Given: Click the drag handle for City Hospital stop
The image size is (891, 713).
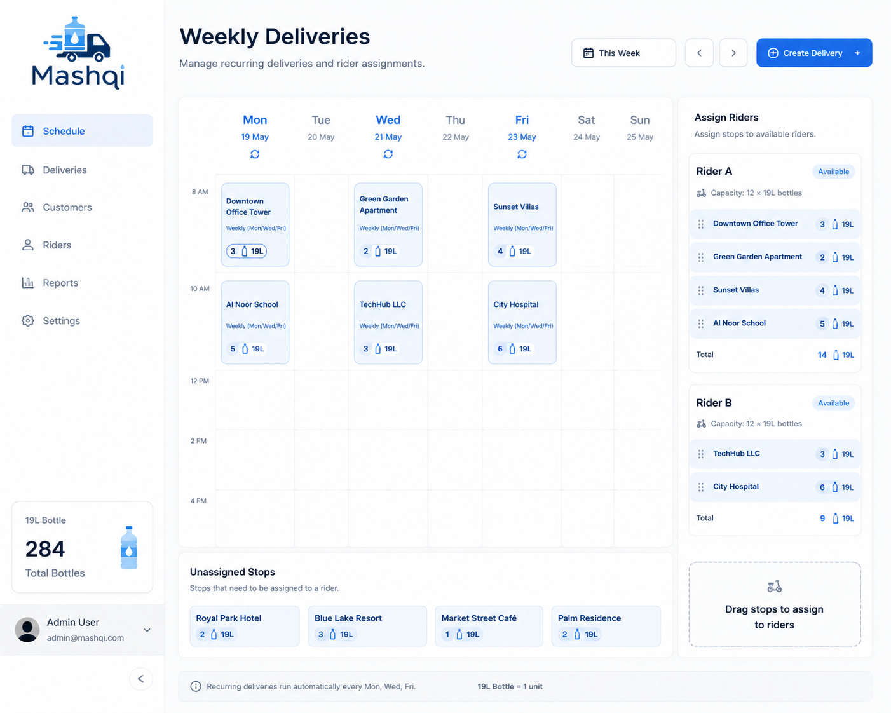Looking at the screenshot, I should point(701,487).
